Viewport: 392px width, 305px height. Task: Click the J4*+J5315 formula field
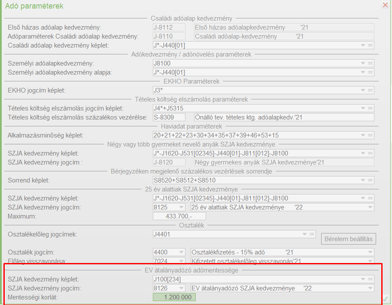[264, 108]
